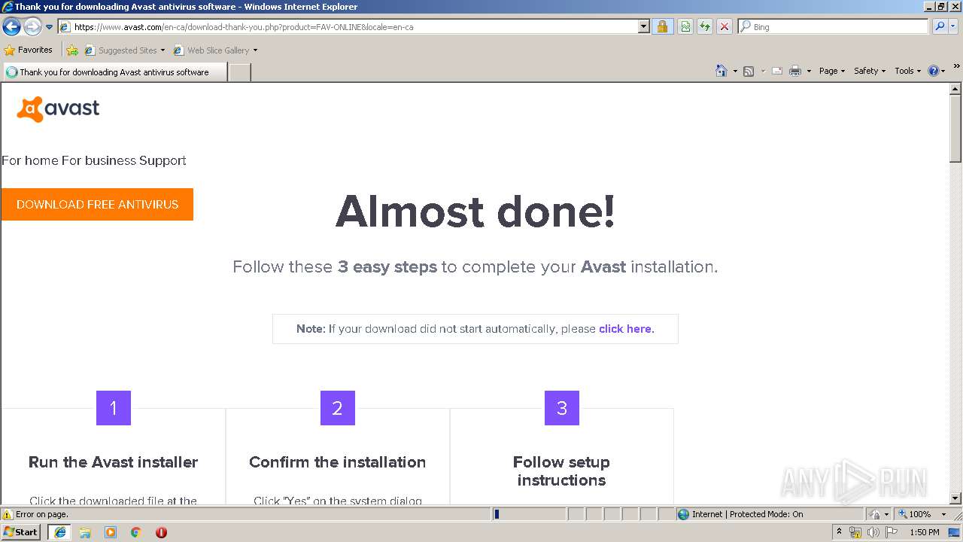Expand the address bar autocomplete dropdown
Screen dimensions: 963x542
[643, 27]
